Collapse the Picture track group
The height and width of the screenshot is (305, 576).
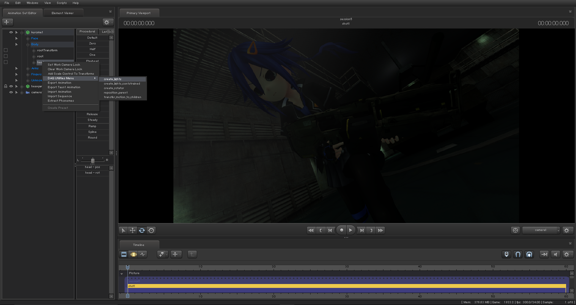coord(121,274)
